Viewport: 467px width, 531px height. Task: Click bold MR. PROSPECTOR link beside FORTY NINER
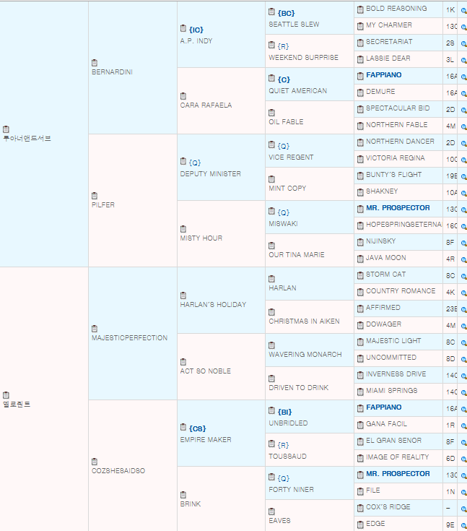coord(398,473)
